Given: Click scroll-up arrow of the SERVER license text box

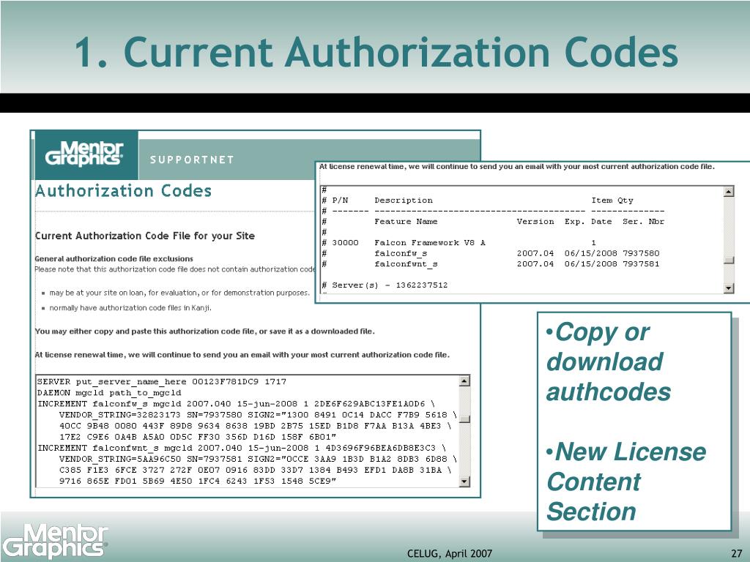Looking at the screenshot, I should [x=464, y=381].
